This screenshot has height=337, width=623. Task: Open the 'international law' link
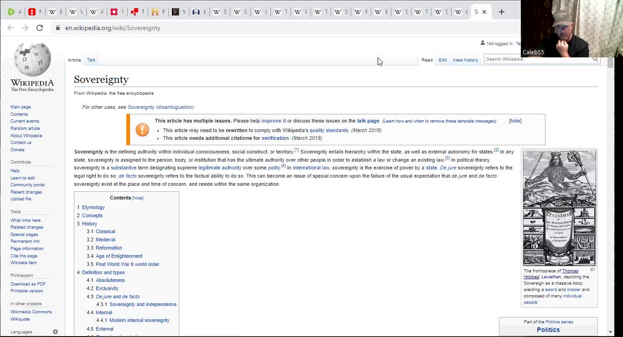[x=311, y=168]
